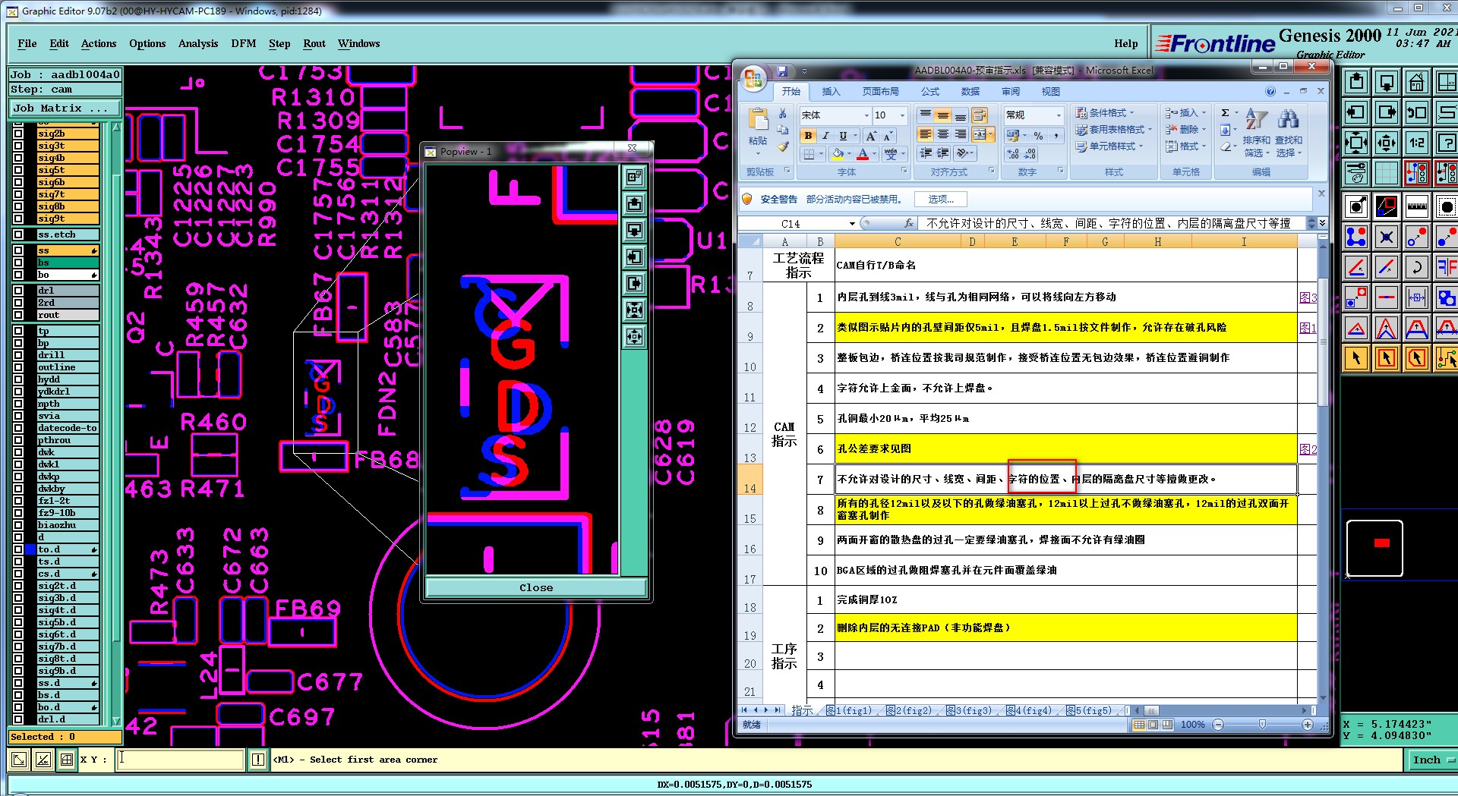Open Excel number format dropdown 常规

(x=1059, y=115)
